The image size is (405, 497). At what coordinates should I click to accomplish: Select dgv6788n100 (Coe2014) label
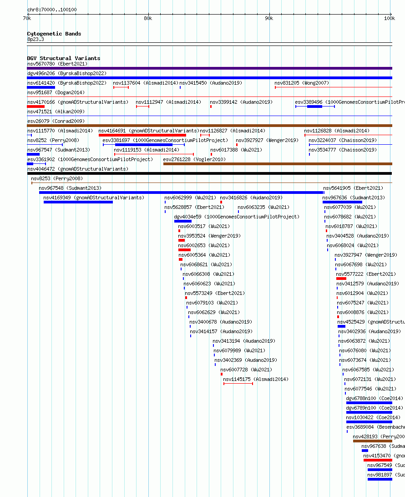pyautogui.click(x=375, y=398)
